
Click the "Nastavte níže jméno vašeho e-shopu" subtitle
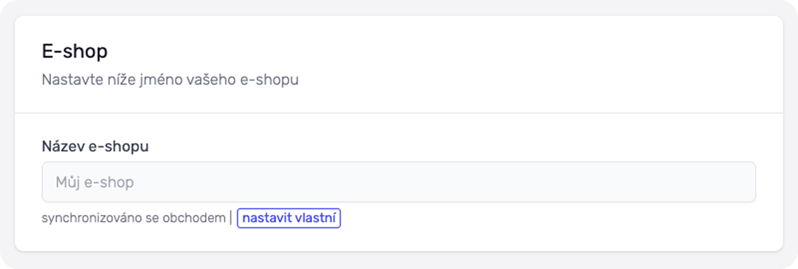click(170, 80)
